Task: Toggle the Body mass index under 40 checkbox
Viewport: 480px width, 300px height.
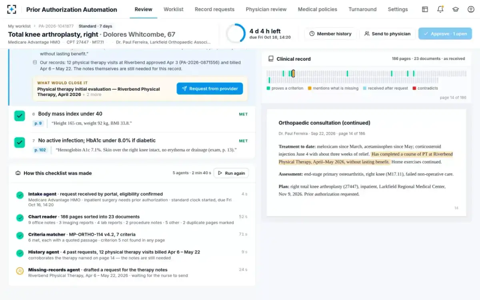Action: point(20,116)
